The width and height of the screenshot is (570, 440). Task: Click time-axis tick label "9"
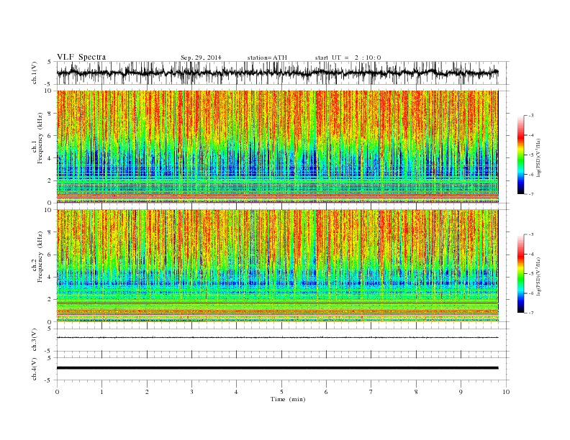tap(461, 392)
